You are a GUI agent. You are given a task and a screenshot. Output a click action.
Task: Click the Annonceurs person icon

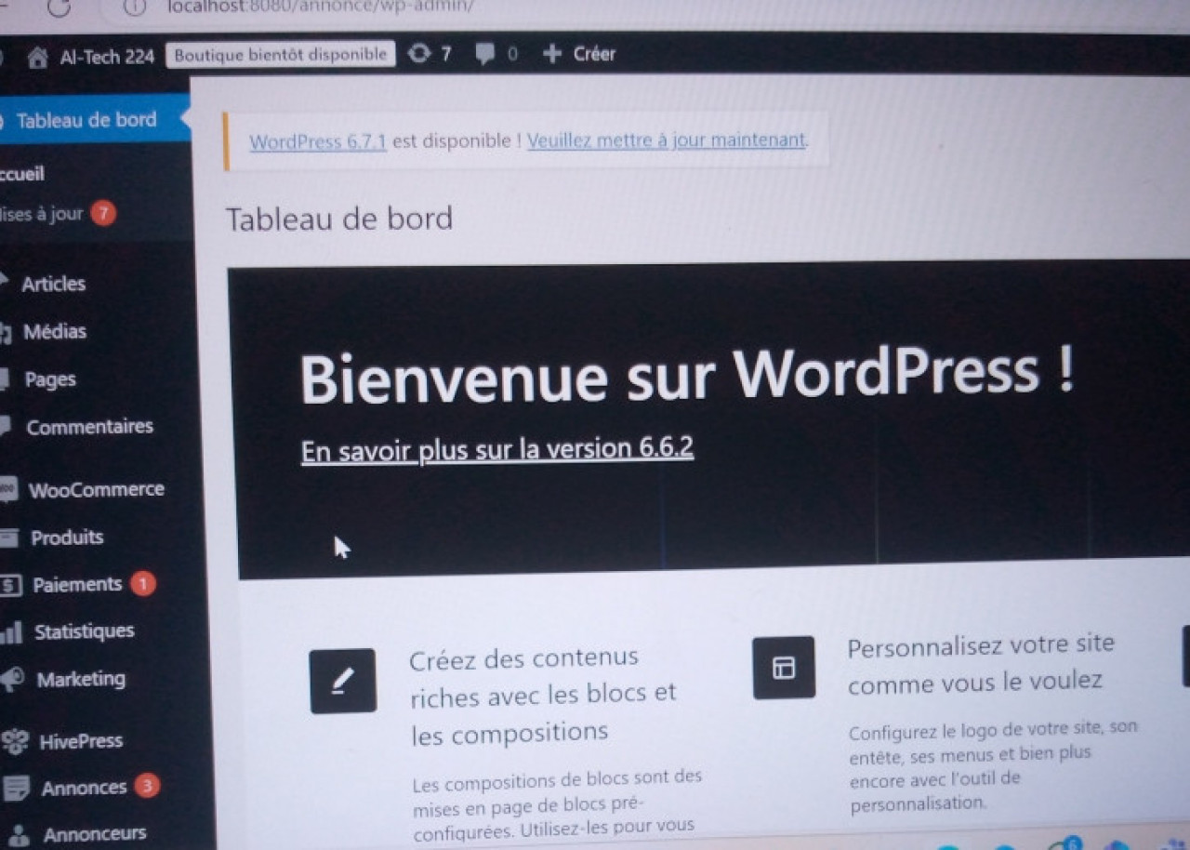tap(18, 834)
